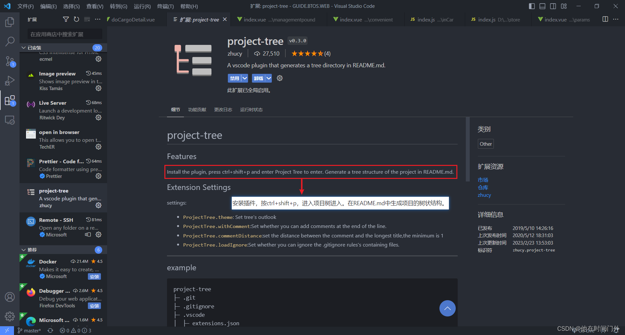Open the Explorer view in activity bar
The image size is (625, 335).
(x=10, y=22)
